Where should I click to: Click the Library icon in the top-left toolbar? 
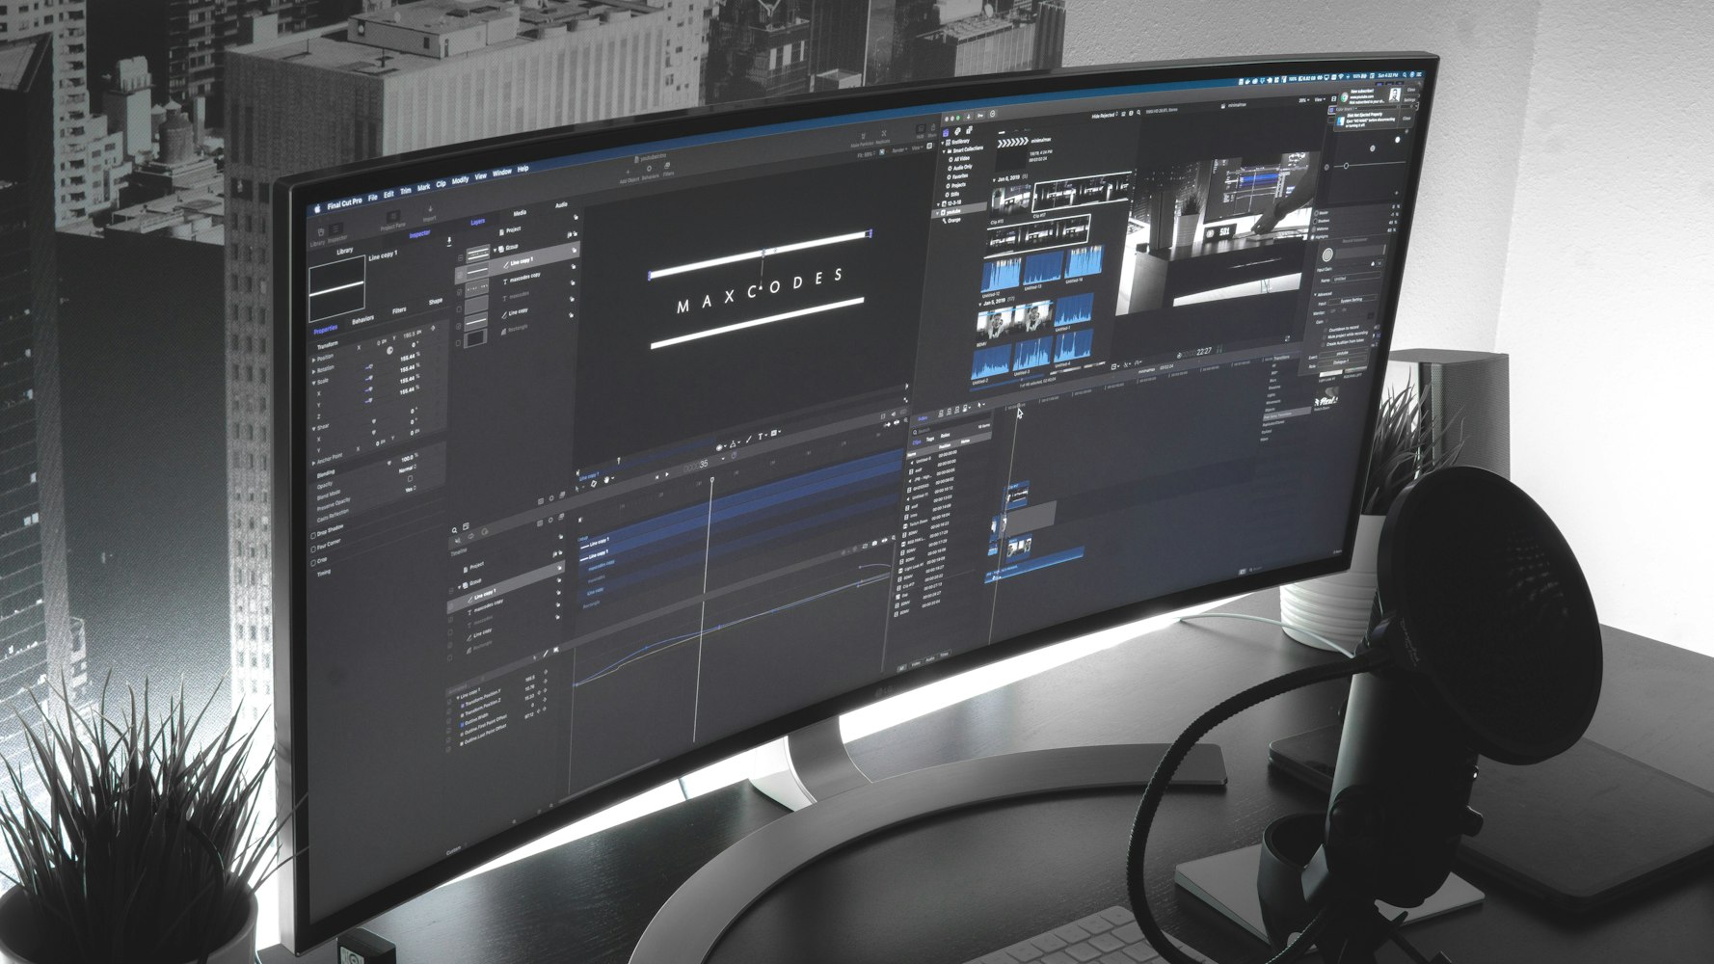point(321,233)
